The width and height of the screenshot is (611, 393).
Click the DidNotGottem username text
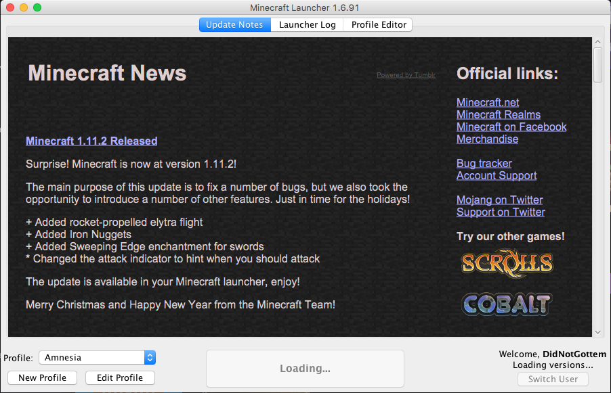click(574, 354)
